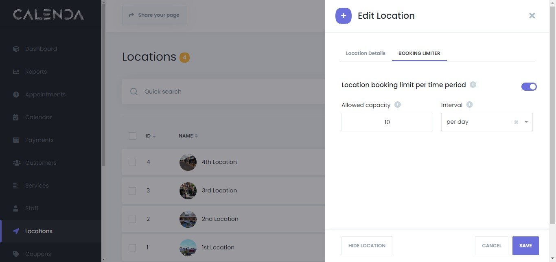Sort locations by the ID column arrow
The height and width of the screenshot is (262, 556).
tap(154, 136)
